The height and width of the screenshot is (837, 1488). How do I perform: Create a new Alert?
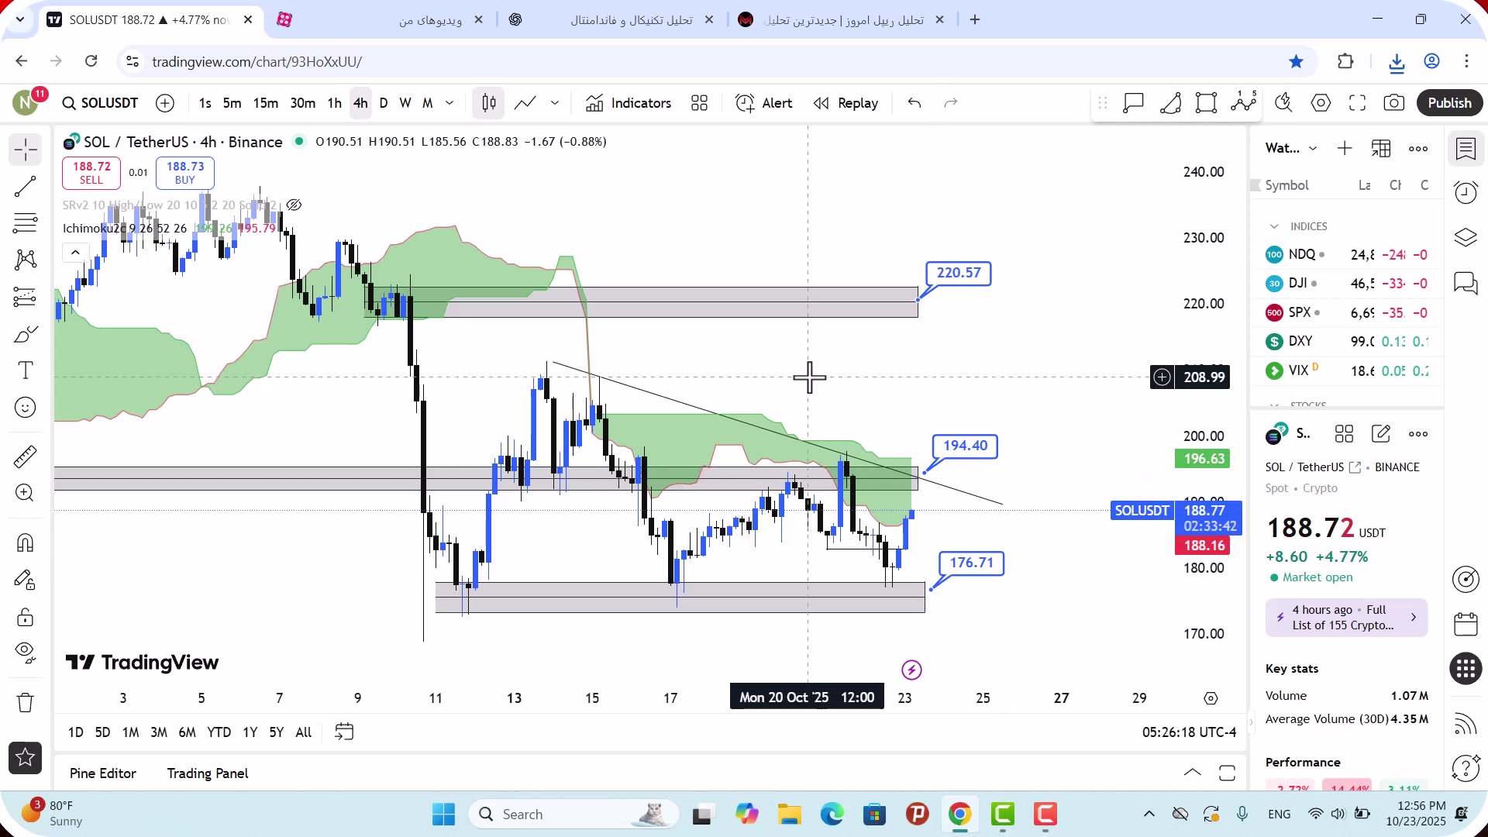[764, 103]
